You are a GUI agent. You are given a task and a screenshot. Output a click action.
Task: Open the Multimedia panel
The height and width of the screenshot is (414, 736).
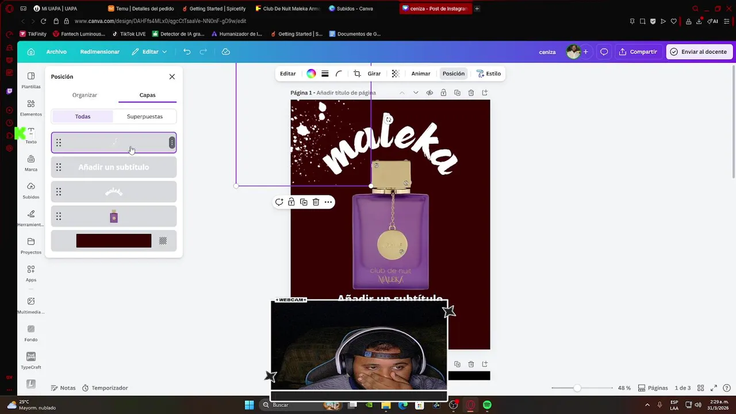tap(31, 305)
